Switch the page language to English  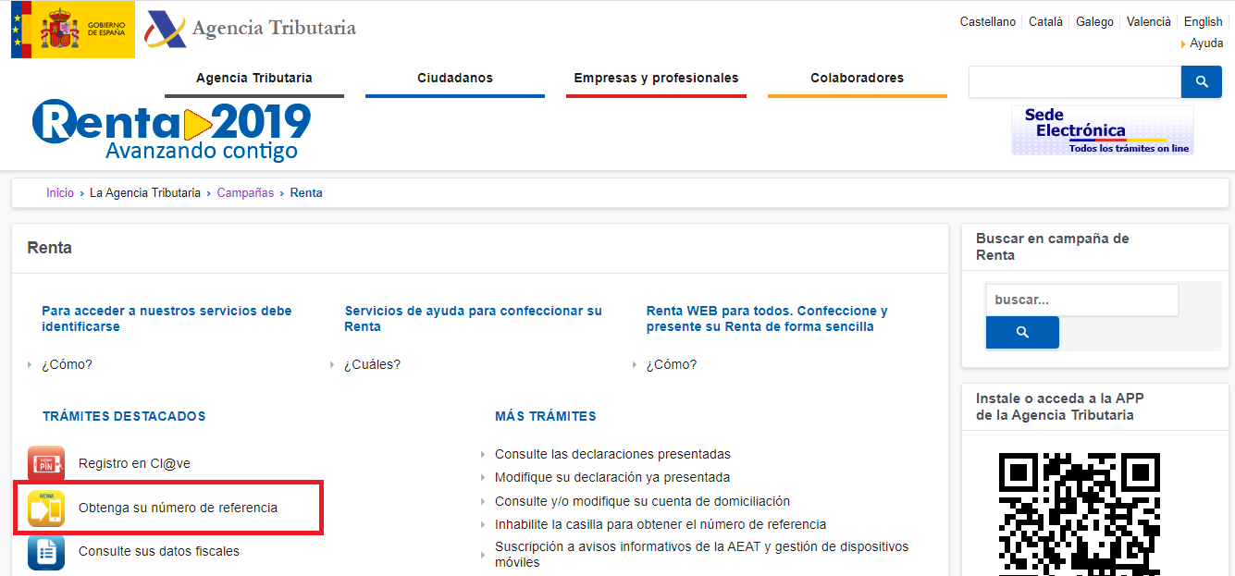[x=1203, y=21]
